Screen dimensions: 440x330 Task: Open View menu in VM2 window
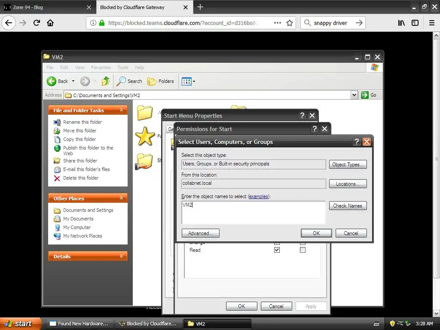[x=79, y=67]
